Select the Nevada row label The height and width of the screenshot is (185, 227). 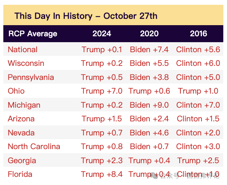tap(21, 133)
